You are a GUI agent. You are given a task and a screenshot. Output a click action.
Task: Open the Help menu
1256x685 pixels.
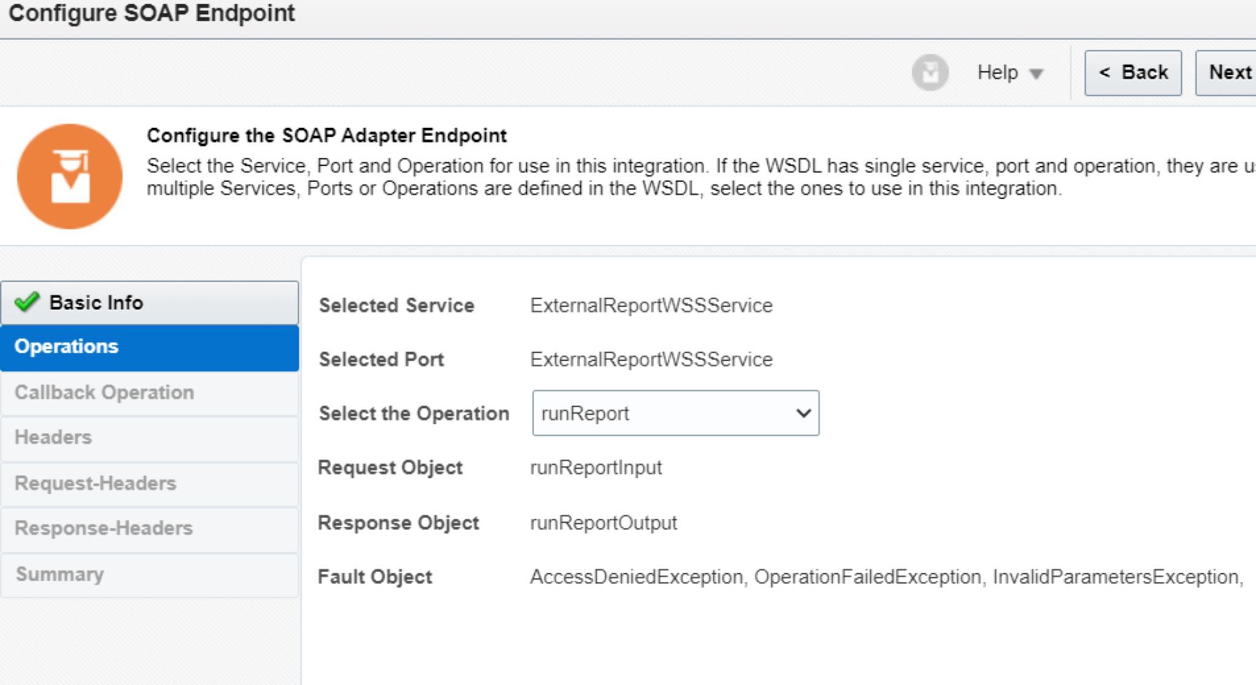tap(997, 72)
